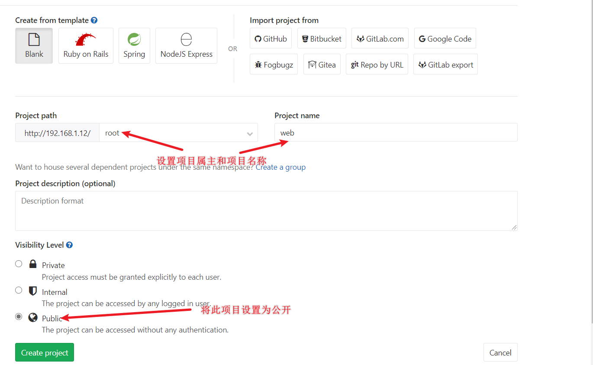Image resolution: width=593 pixels, height=365 pixels.
Task: Import project from GitLab.com
Action: click(380, 39)
